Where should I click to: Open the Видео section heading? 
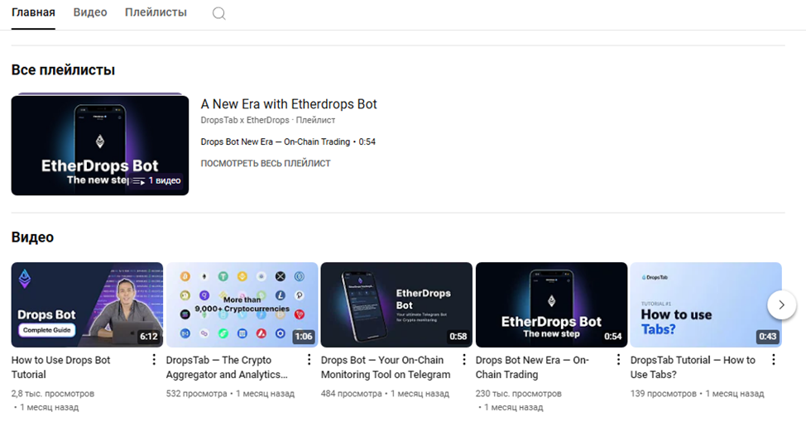32,237
